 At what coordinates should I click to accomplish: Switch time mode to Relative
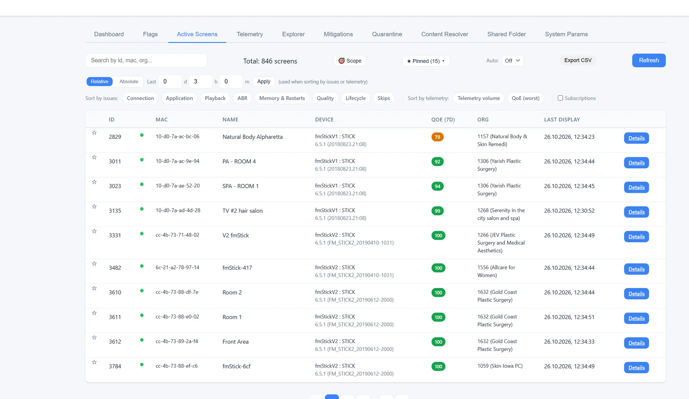tap(99, 82)
